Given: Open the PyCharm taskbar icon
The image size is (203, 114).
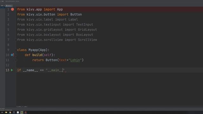Looking at the screenshot, I should tap(22, 112).
